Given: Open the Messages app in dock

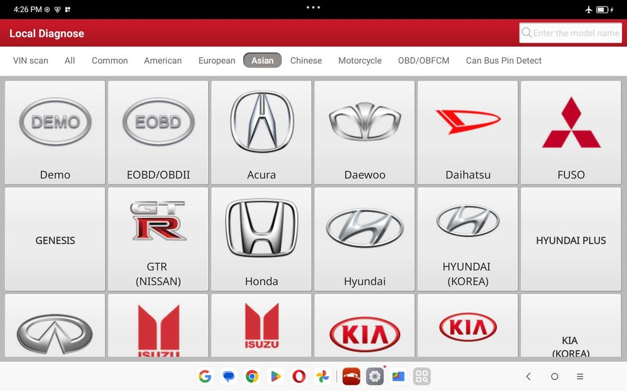Looking at the screenshot, I should (228, 376).
